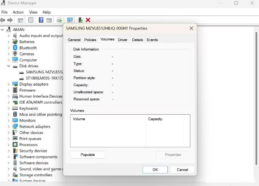Click the Volume column header
This screenshot has width=259, height=186.
click(108, 119)
